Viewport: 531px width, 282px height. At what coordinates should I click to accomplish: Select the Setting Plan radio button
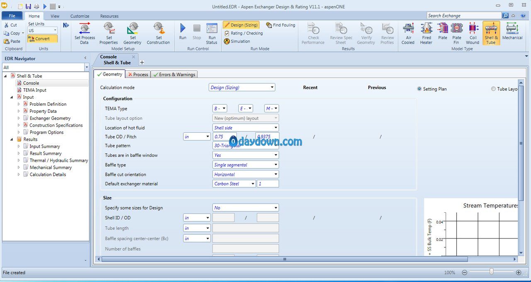419,89
